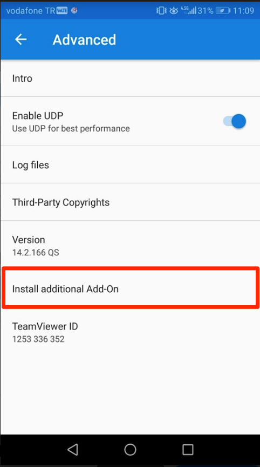260x467 pixels.
Task: Tap the vibrate mode icon in status bar
Action: tap(161, 11)
